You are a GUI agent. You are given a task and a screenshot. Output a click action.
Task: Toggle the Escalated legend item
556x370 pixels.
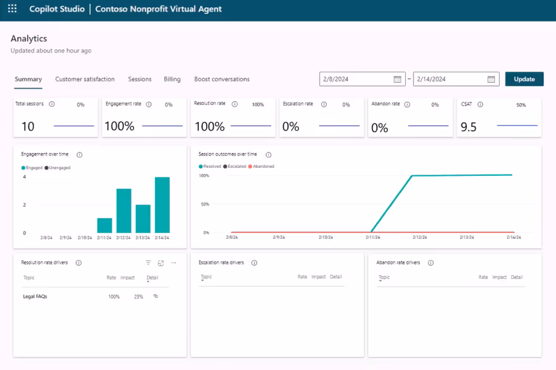(x=235, y=166)
